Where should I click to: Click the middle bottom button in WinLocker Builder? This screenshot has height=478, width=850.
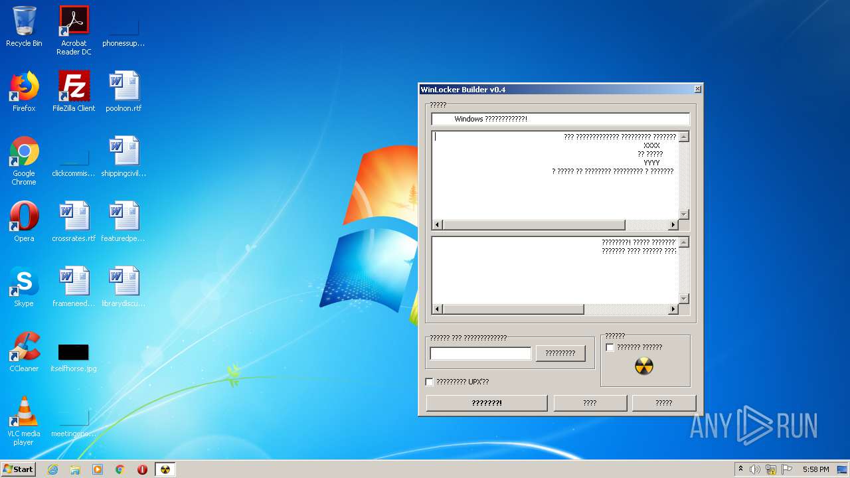pos(590,403)
